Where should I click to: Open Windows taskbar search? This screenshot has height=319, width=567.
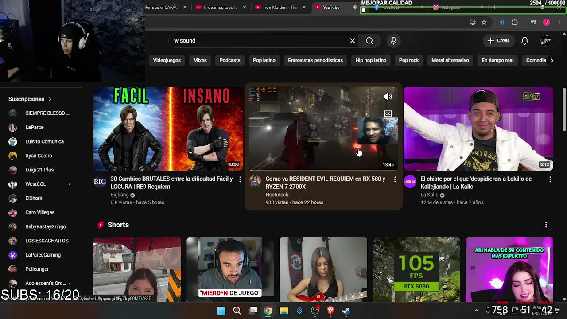[237, 311]
